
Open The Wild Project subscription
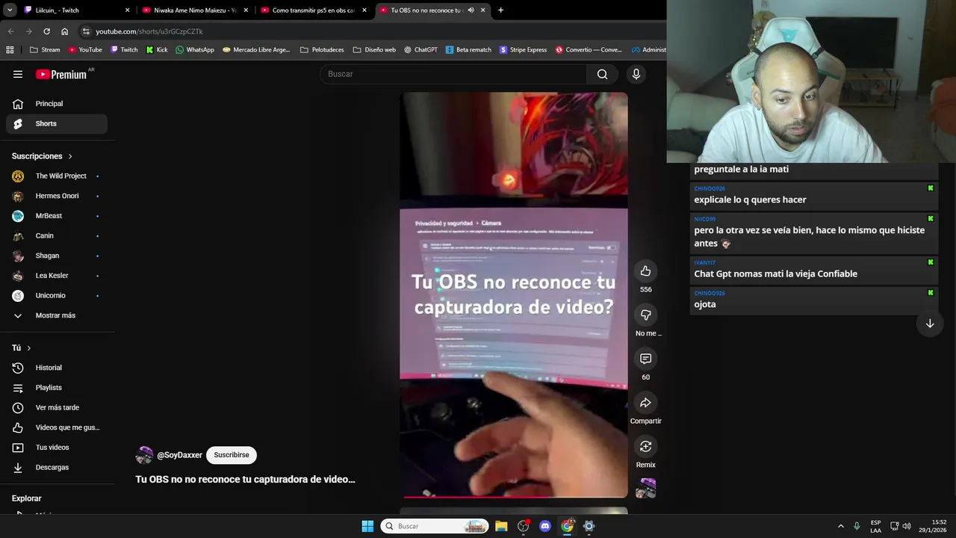57,176
